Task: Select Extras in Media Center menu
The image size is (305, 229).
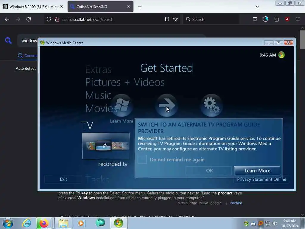Action: (x=98, y=69)
